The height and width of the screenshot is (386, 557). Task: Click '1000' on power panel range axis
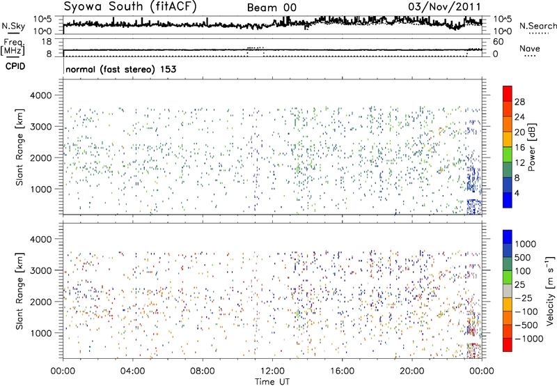coord(40,189)
